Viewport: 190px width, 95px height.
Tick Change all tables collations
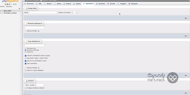click(x=26, y=88)
